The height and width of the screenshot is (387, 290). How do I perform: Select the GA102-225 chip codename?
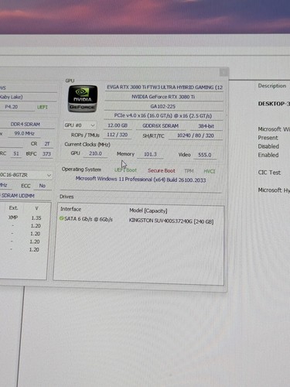click(163, 106)
